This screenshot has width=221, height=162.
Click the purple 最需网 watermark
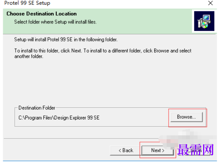[x=196, y=150]
